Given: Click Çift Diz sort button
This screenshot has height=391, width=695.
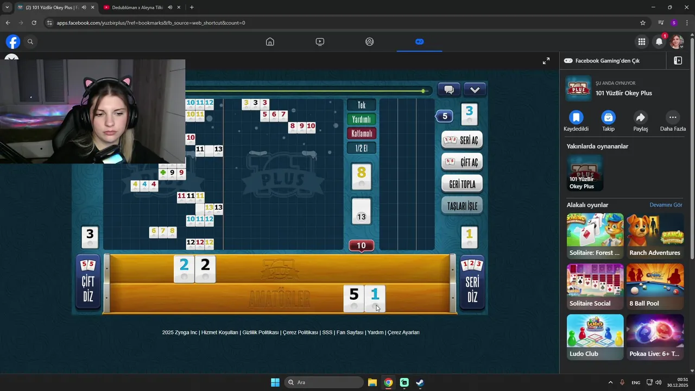Looking at the screenshot, I should point(88,282).
